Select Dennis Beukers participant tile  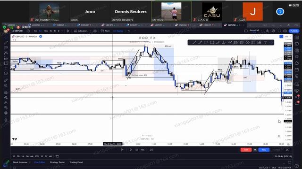point(131,12)
